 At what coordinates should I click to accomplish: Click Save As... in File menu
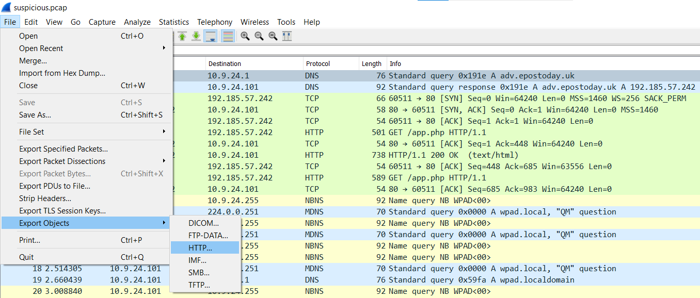(35, 115)
